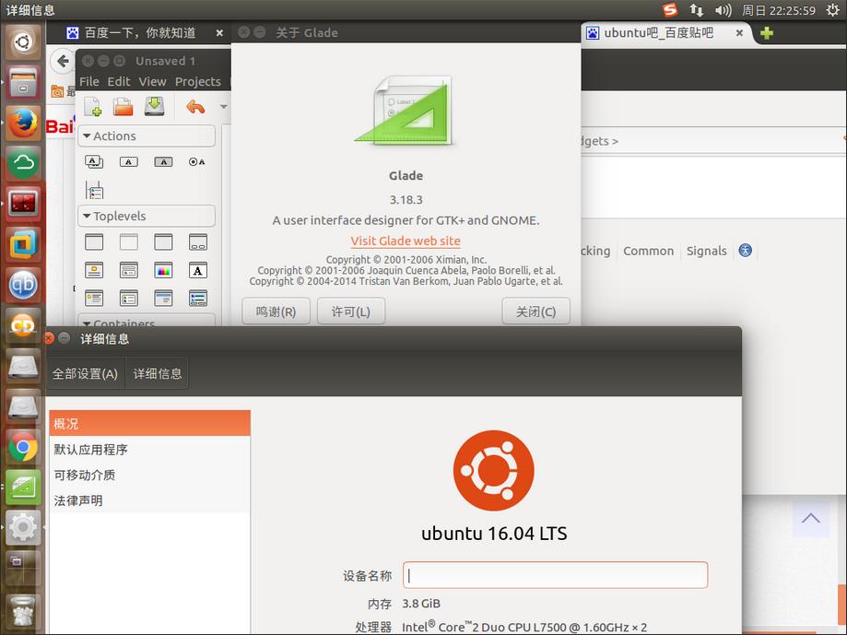Click the 全部设置(A) all settings button
847x635 pixels.
[x=85, y=373]
